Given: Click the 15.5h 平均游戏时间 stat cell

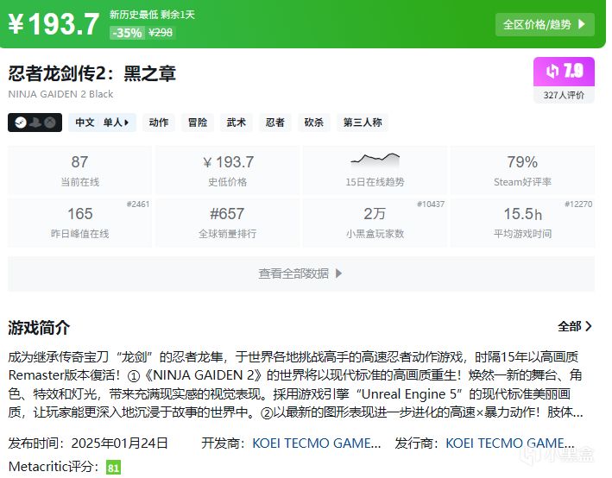Looking at the screenshot, I should [x=522, y=223].
